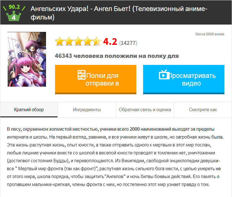The width and height of the screenshot is (232, 197).
Task: Click the shelf icon on orange button
Action: [82, 75]
